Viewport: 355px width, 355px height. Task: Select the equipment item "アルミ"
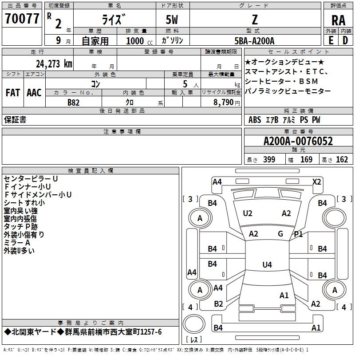pyautogui.click(x=289, y=120)
